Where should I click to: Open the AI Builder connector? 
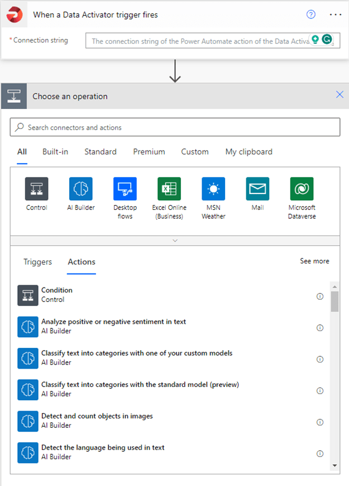[81, 189]
